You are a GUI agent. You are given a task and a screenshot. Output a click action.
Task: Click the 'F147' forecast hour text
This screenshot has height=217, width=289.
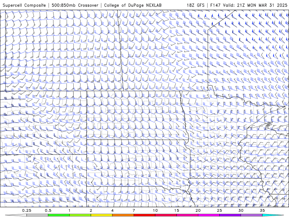point(215,5)
